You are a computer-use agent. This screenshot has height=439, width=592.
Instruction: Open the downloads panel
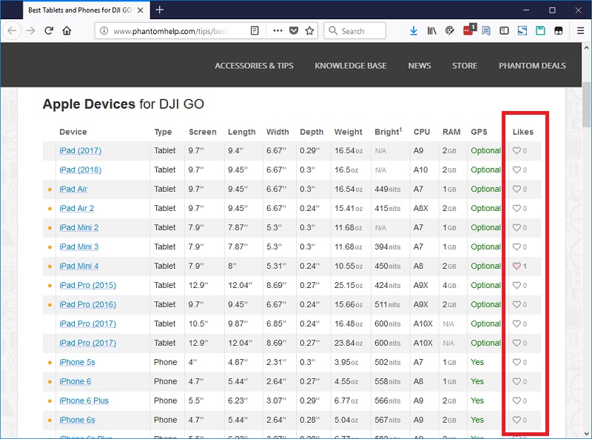point(414,30)
